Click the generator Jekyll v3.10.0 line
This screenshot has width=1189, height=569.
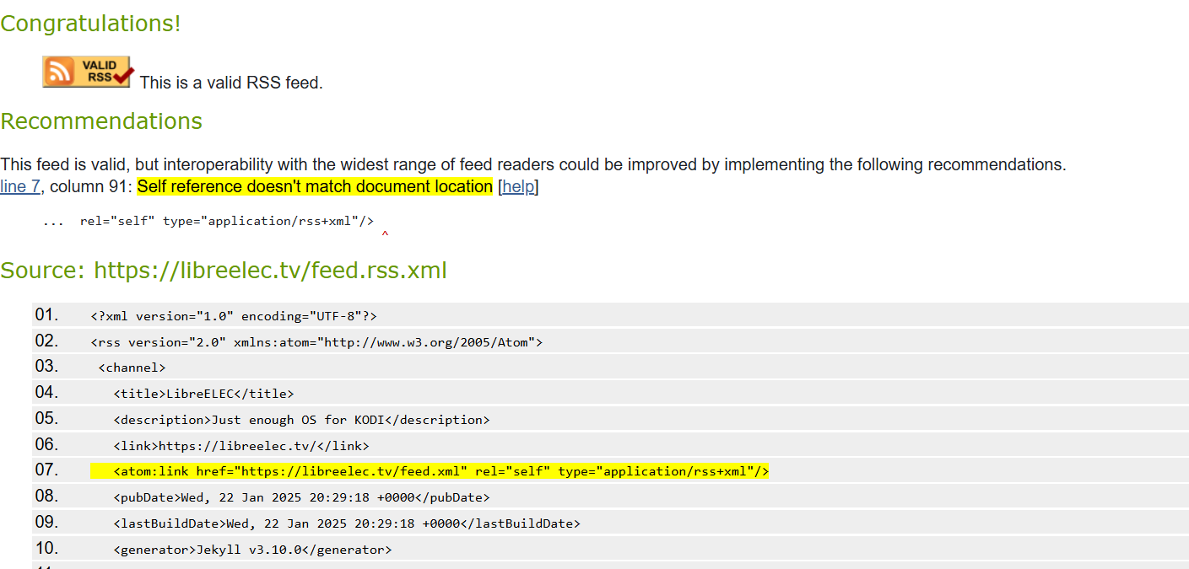[252, 550]
